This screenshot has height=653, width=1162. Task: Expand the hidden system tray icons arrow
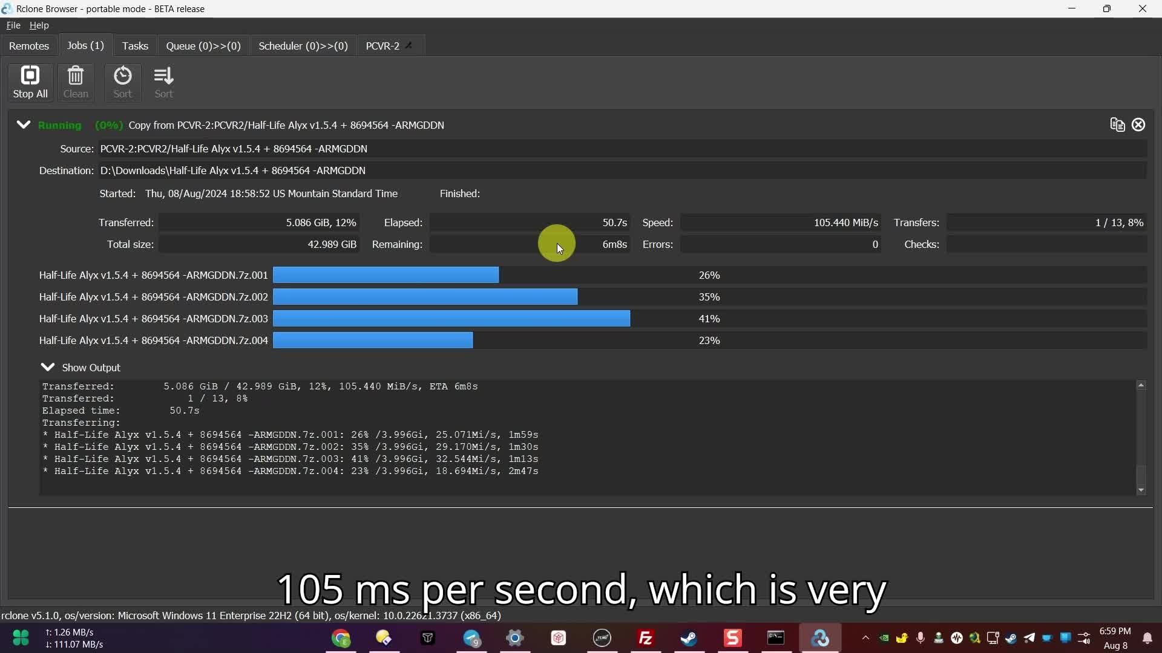[x=865, y=638]
